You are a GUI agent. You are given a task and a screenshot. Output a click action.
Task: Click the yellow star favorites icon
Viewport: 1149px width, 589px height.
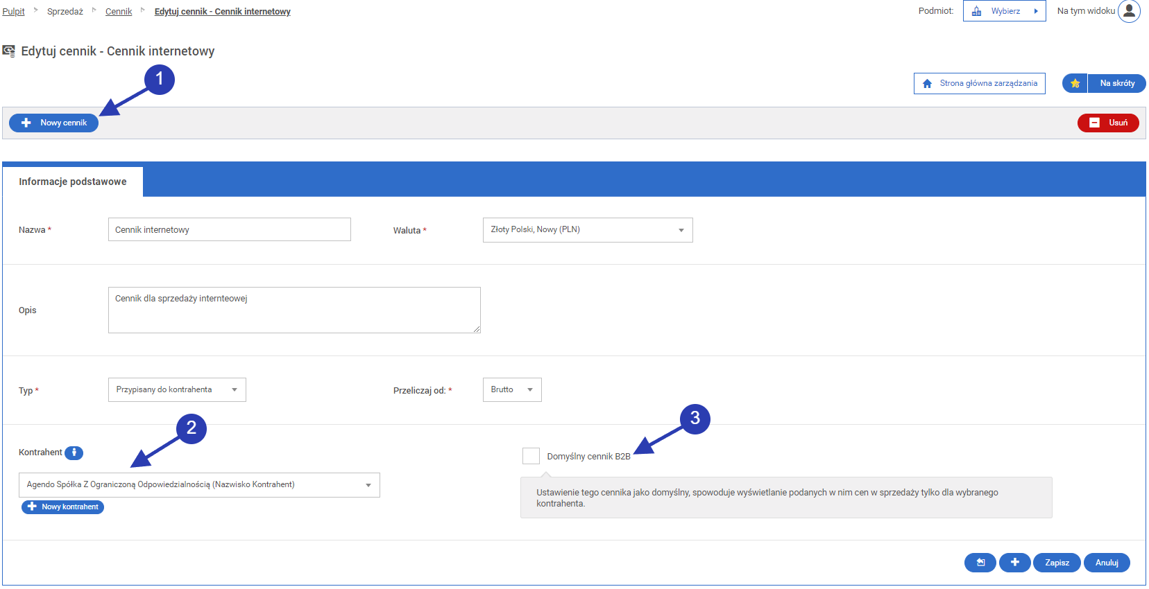click(x=1075, y=83)
